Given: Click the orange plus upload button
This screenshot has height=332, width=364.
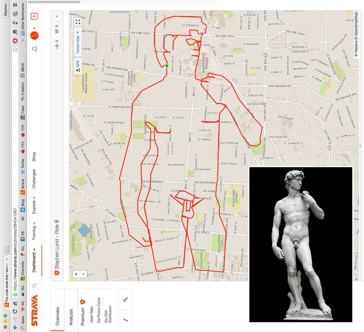Looking at the screenshot, I should coord(34,16).
